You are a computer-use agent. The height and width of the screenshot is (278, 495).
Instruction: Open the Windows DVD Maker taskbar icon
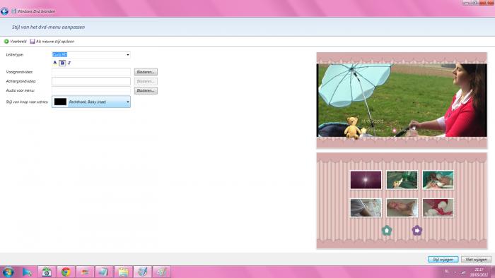pyautogui.click(x=142, y=272)
